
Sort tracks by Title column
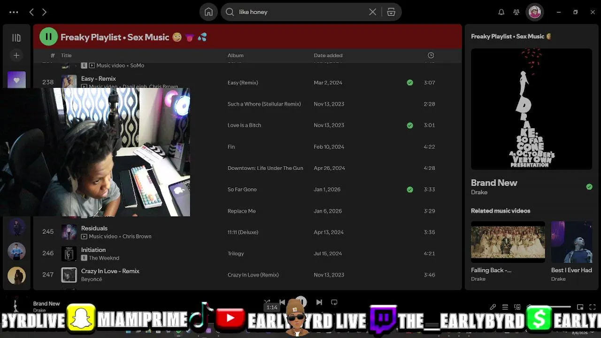pos(66,55)
